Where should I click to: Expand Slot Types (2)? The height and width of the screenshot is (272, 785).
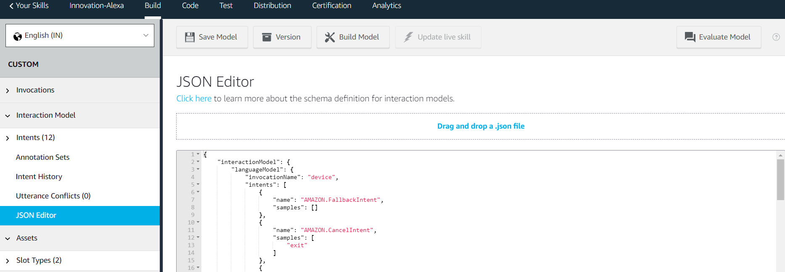tap(8, 261)
